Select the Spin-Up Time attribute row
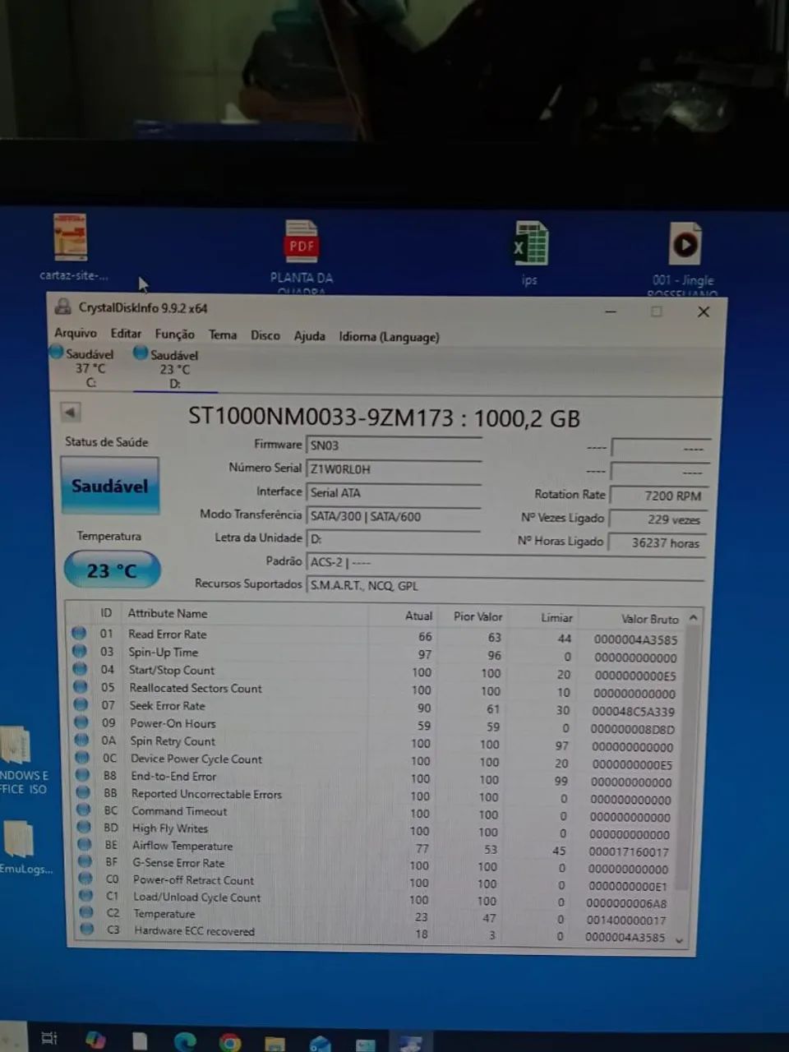Viewport: 789px width, 1052px height. point(378,654)
